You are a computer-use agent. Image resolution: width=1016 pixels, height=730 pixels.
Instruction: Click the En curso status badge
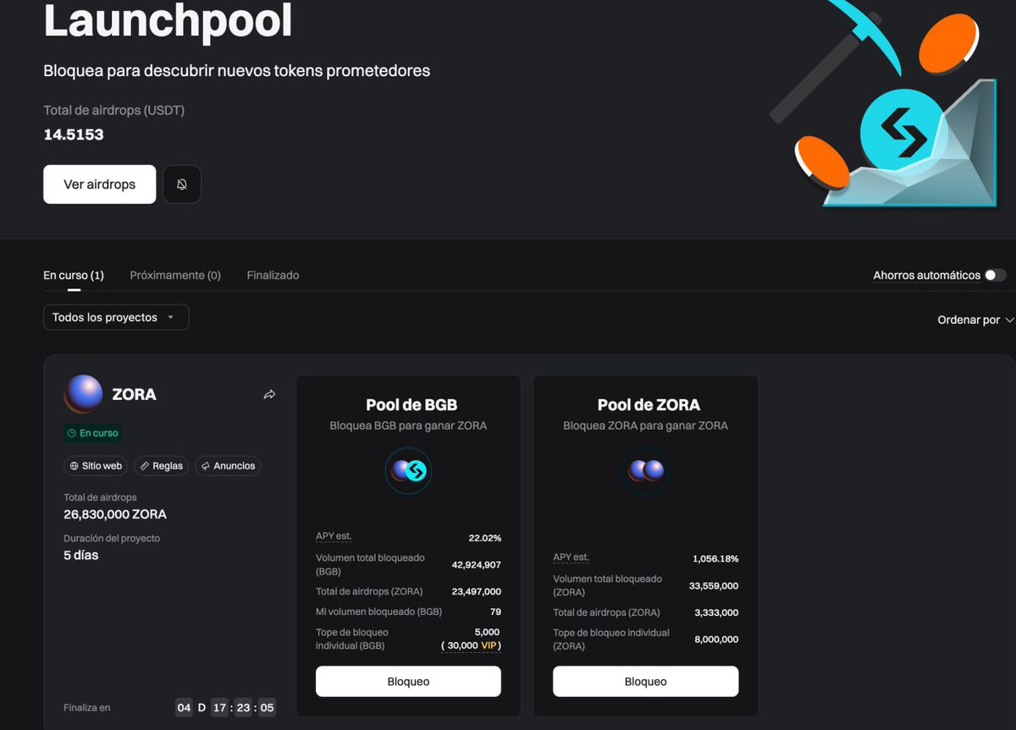coord(93,433)
